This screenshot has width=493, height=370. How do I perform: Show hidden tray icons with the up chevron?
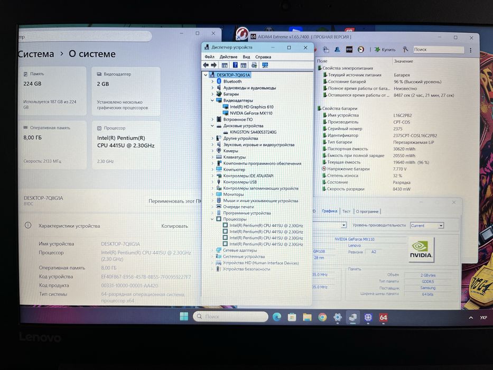(471, 318)
